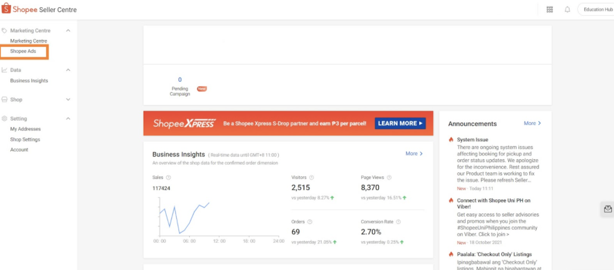Click the Shop store icon
This screenshot has height=270, width=614.
(4, 100)
